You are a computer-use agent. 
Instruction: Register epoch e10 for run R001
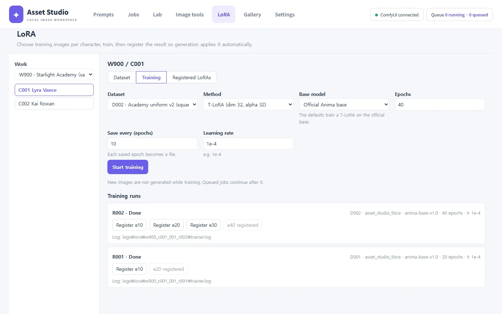coord(129,269)
